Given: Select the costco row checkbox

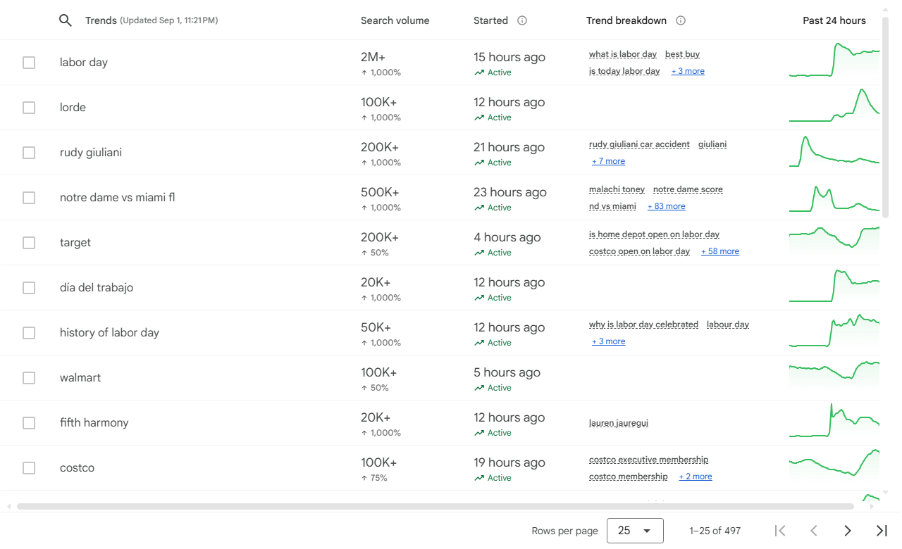Looking at the screenshot, I should coord(29,468).
